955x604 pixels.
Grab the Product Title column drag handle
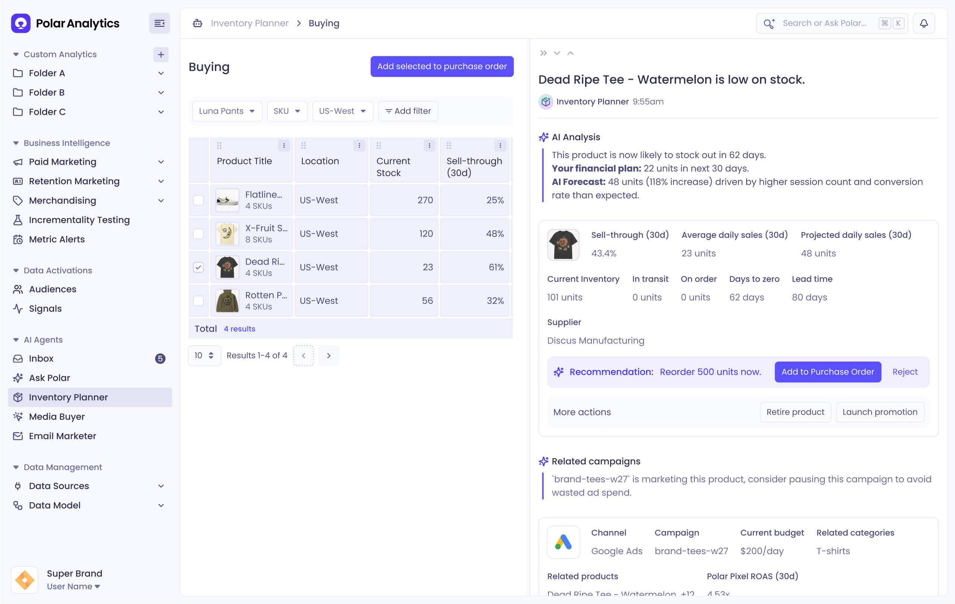pos(219,145)
